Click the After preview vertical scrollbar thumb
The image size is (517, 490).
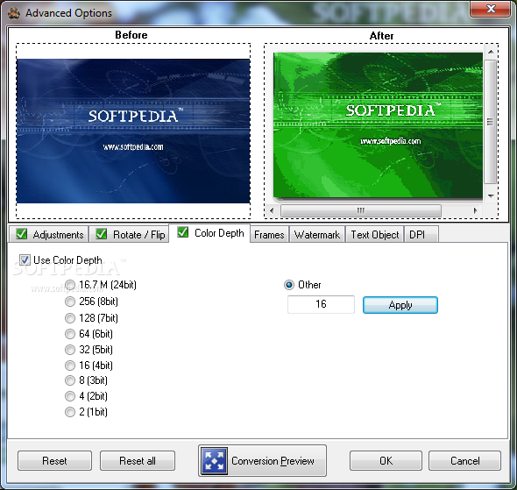491,121
